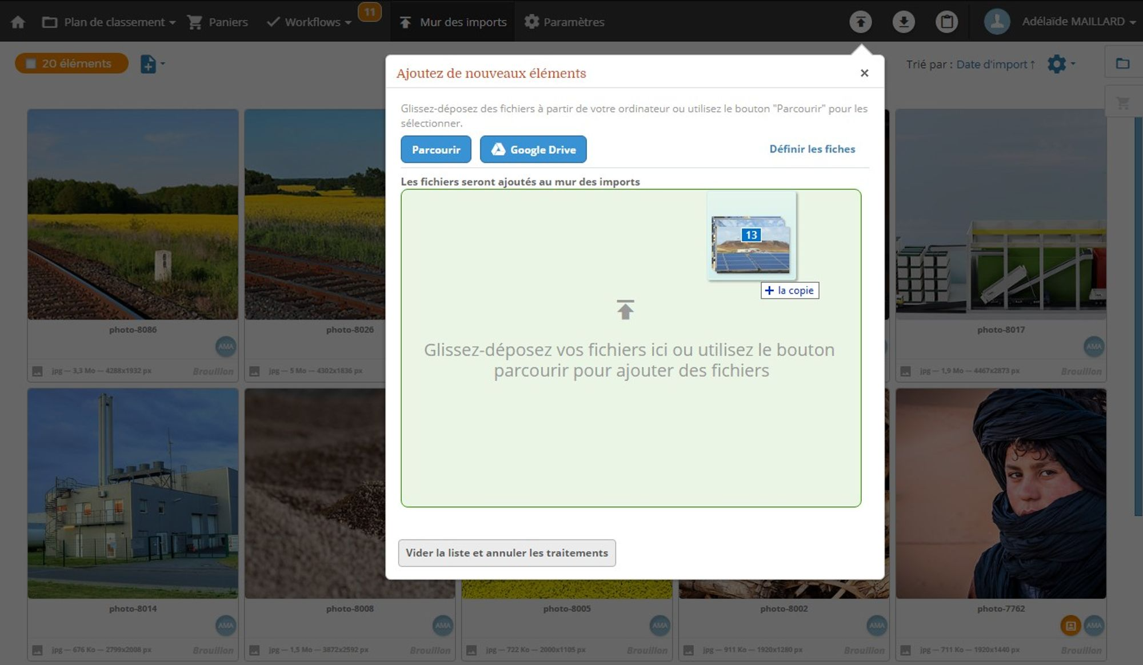Open Définir les fiches link
The width and height of the screenshot is (1143, 665).
coord(812,149)
